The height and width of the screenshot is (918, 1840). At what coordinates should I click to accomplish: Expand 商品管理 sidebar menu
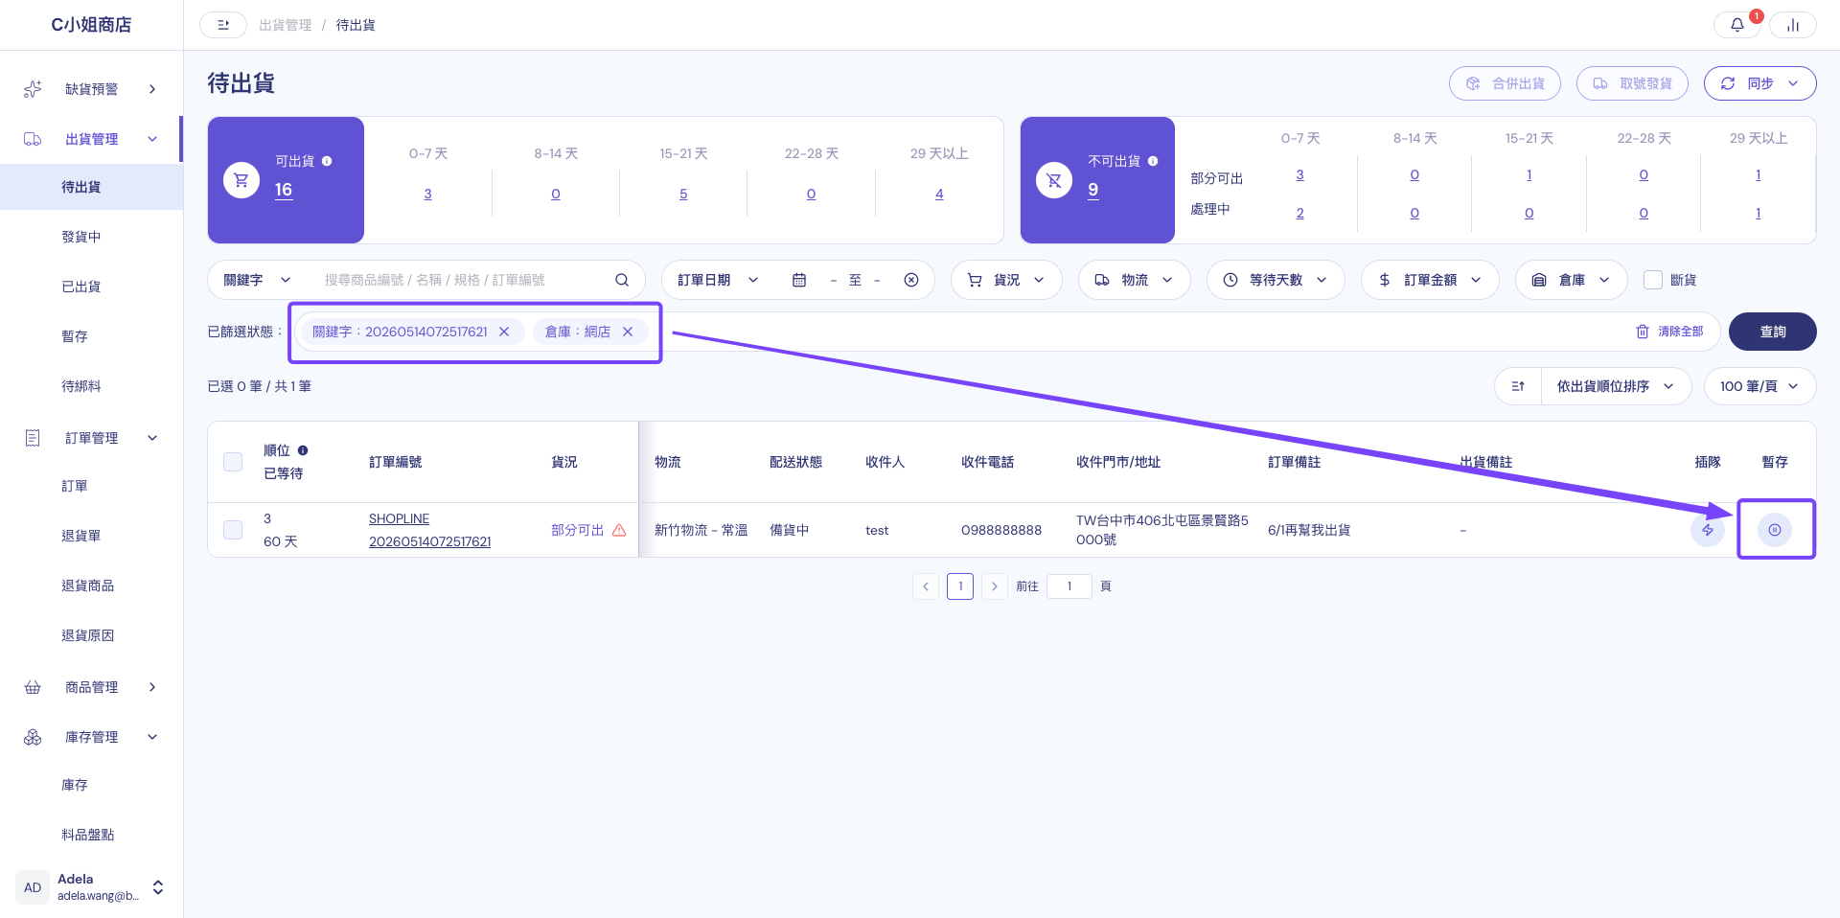[91, 687]
